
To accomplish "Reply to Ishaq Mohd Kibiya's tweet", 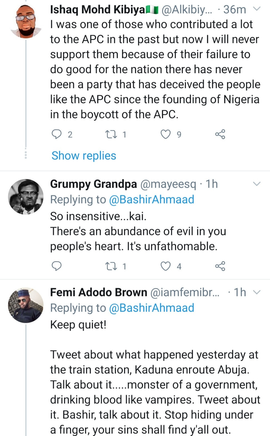I will (57, 134).
